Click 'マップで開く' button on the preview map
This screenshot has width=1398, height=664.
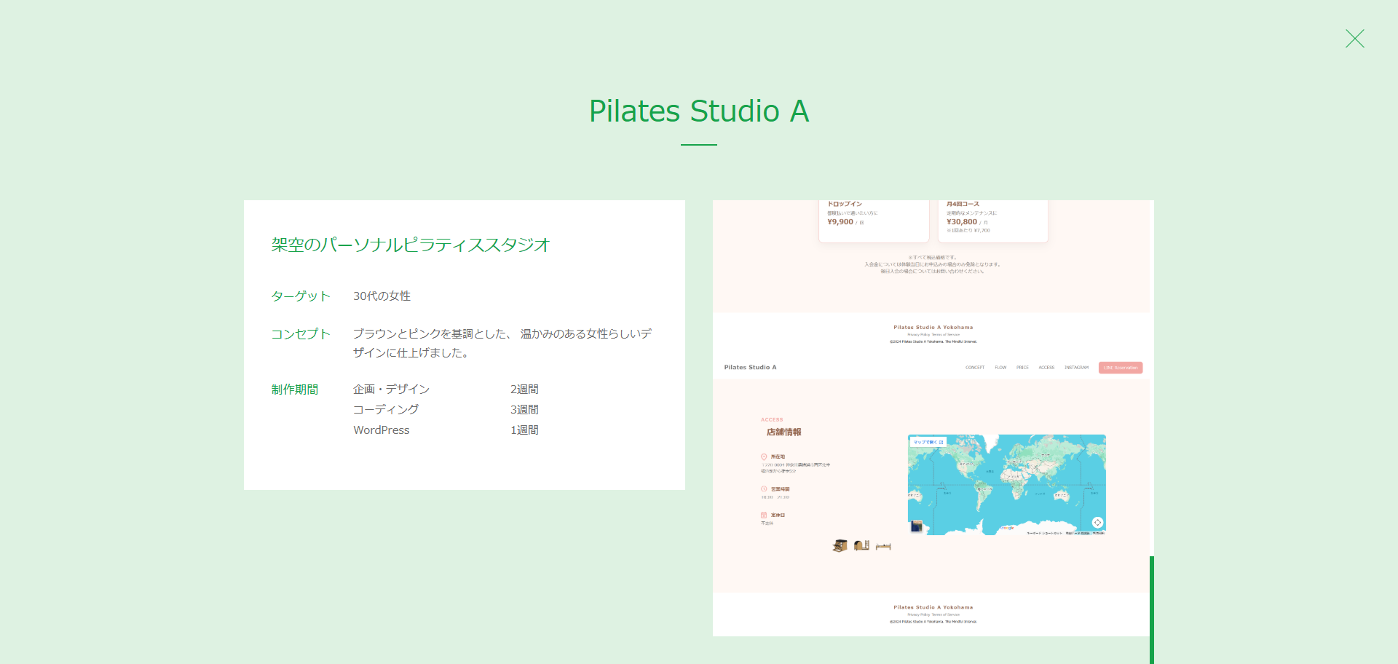(x=928, y=442)
